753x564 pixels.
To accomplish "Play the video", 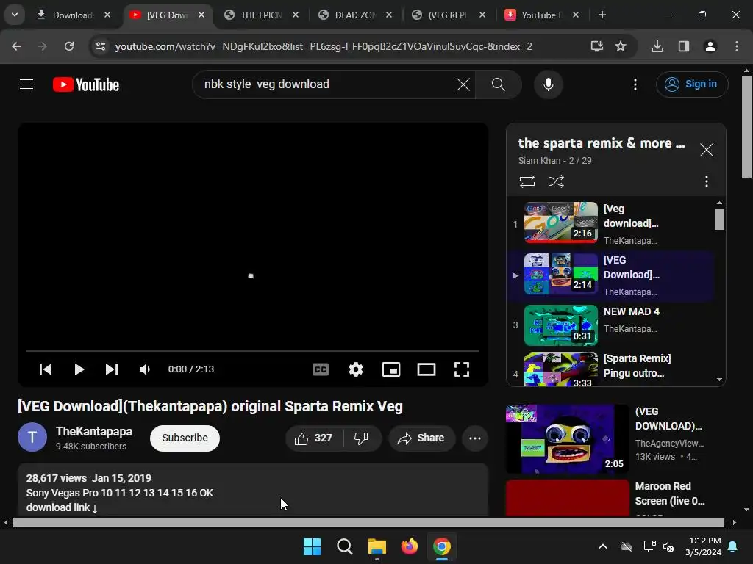I will (79, 369).
